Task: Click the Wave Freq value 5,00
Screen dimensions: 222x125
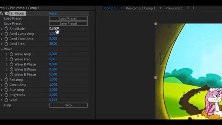Action: click(52, 59)
